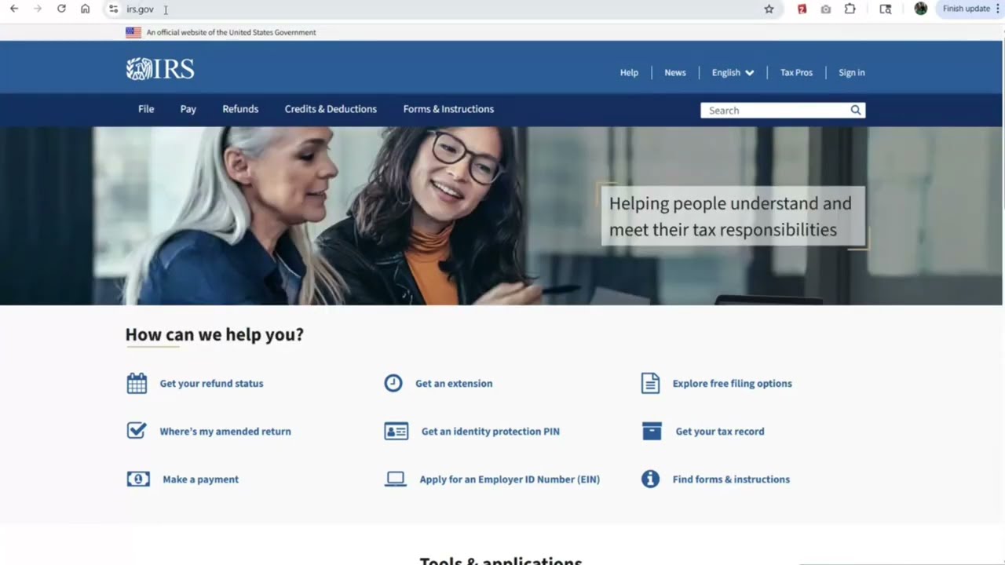Open Get your tax record link

[720, 431]
